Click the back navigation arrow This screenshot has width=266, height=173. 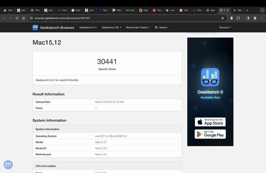4,18
